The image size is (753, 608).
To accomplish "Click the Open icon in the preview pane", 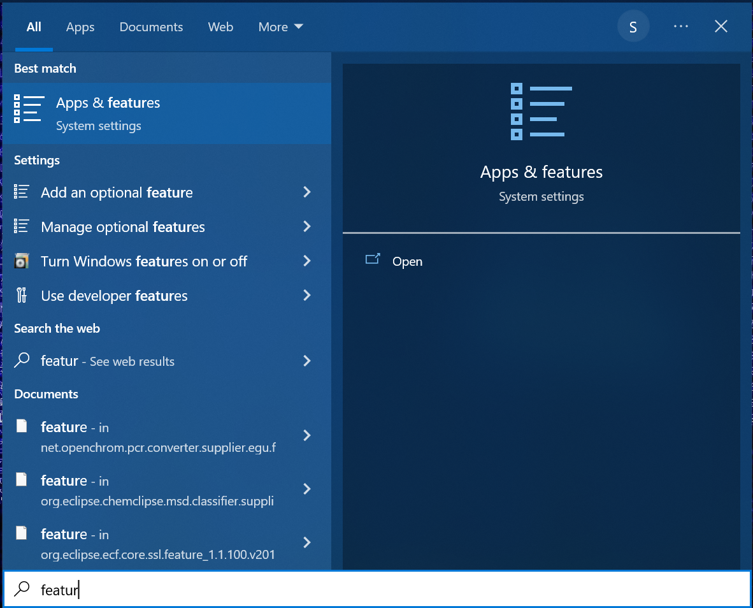I will [373, 259].
